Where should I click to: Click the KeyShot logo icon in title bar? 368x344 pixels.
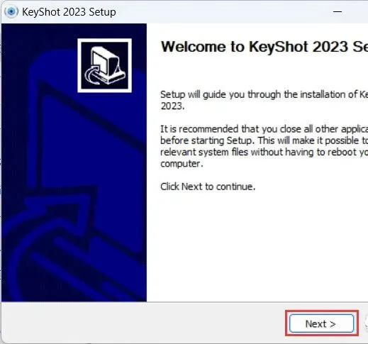point(11,11)
